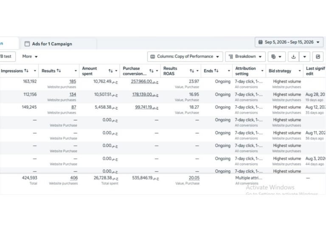
Task: Expand export options arrow next to download
Action: [305, 57]
